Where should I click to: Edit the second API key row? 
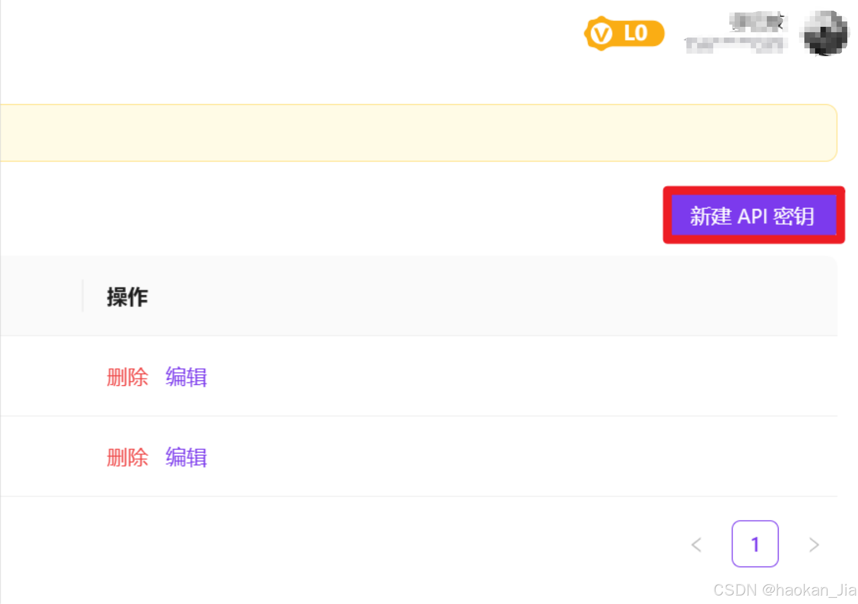(186, 457)
